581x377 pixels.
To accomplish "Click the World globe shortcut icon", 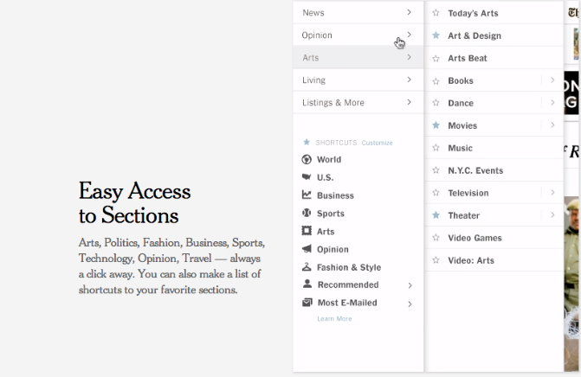I will pyautogui.click(x=307, y=159).
